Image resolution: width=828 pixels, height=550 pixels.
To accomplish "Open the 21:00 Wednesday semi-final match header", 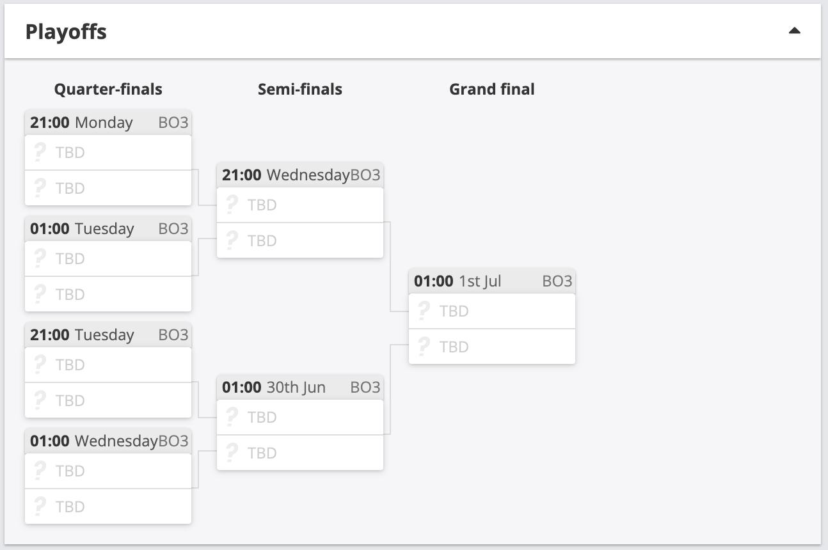I will (x=300, y=175).
